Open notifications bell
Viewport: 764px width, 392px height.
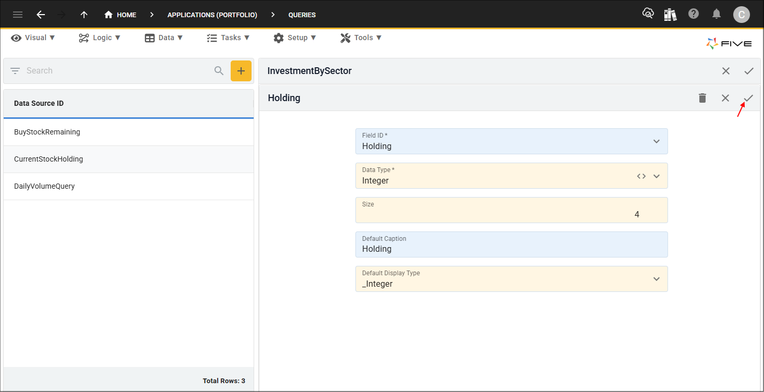point(717,14)
